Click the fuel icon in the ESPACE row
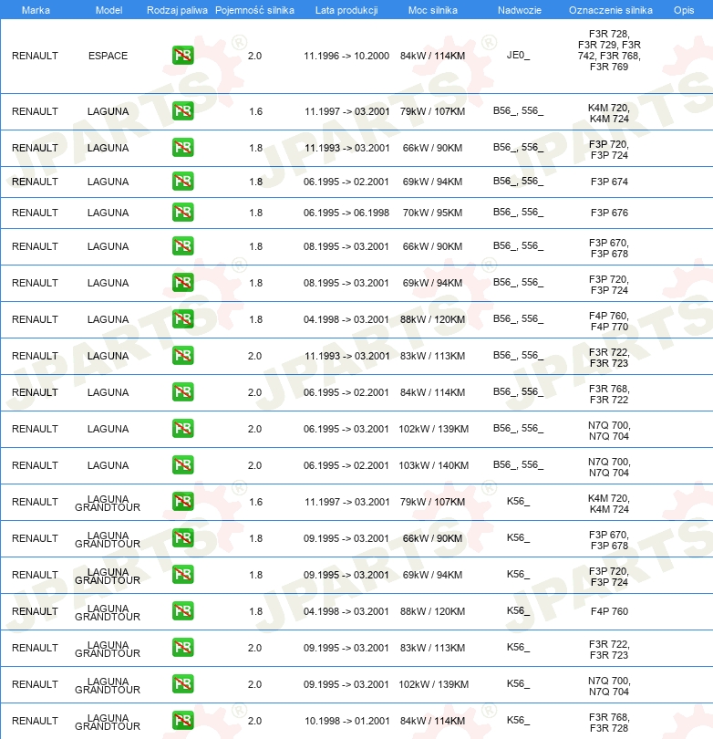 tap(182, 56)
